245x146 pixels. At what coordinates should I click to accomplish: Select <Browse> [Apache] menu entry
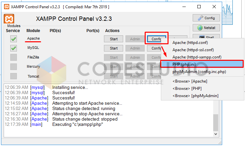pos(203,81)
